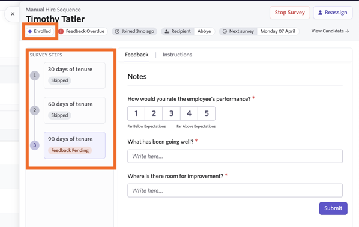Focus the 'room for improvement' text field
Image resolution: width=359 pixels, height=227 pixels.
tap(235, 190)
